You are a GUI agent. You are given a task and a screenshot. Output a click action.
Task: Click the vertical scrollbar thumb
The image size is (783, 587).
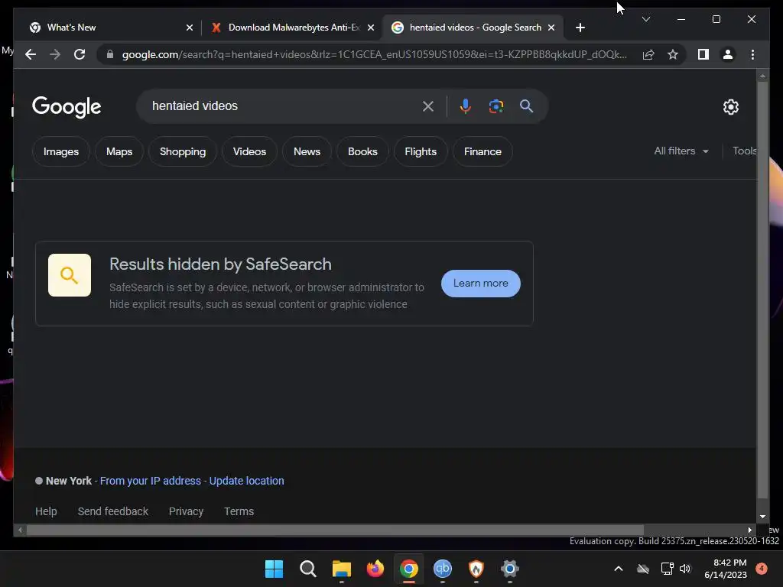tap(762, 290)
